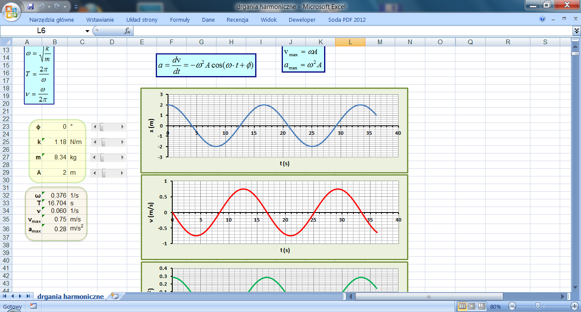This screenshot has width=581, height=312.
Task: Open Excel Help question mark icon
Action: (x=542, y=19)
